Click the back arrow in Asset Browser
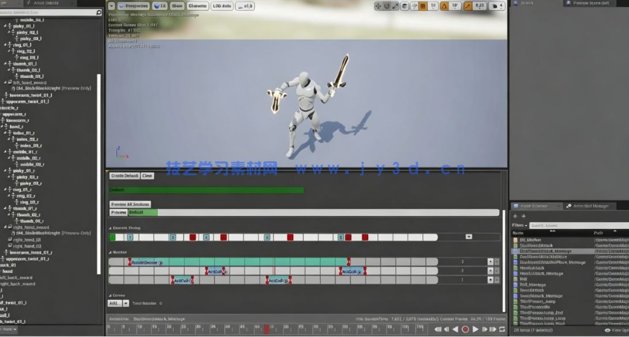 (x=515, y=217)
